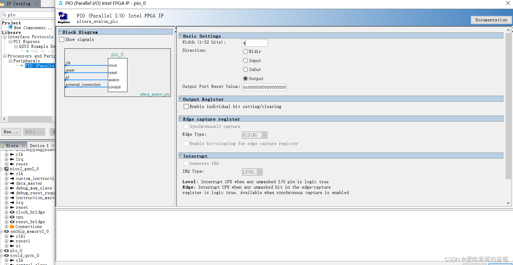Click the New... button in IP Catalog

(x=11, y=132)
